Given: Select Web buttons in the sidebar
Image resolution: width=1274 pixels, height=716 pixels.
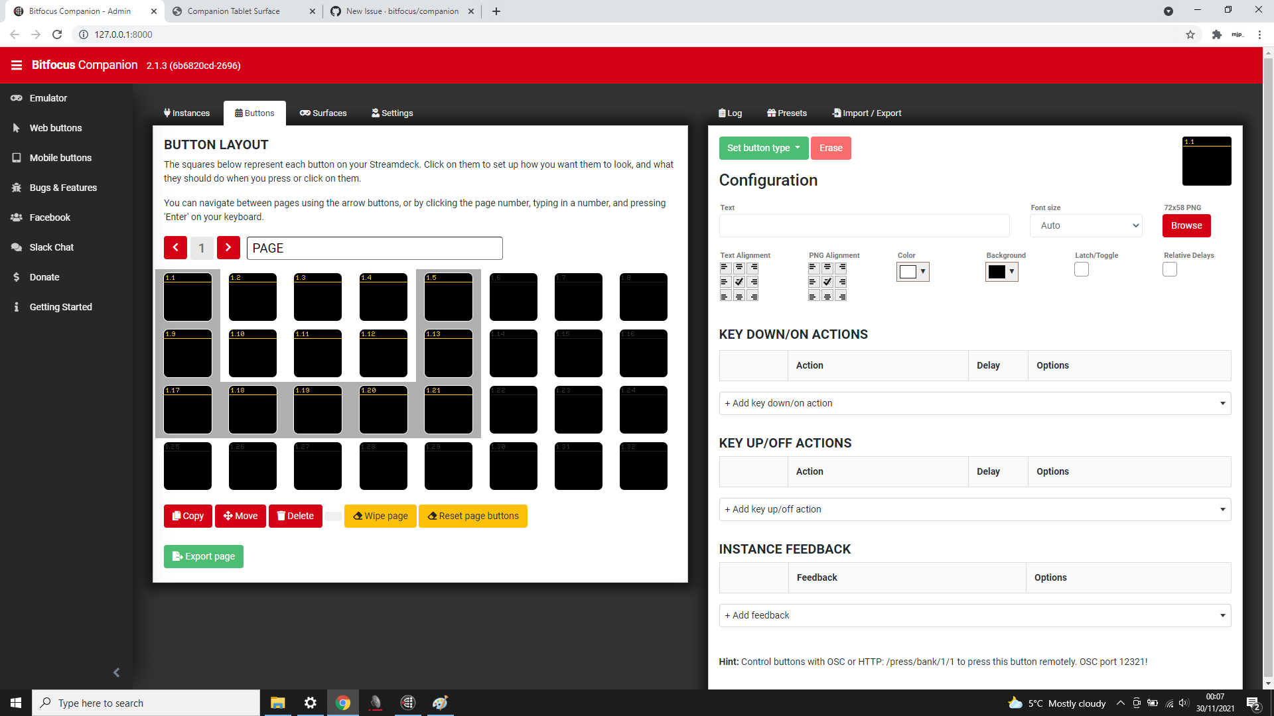Looking at the screenshot, I should pos(56,127).
